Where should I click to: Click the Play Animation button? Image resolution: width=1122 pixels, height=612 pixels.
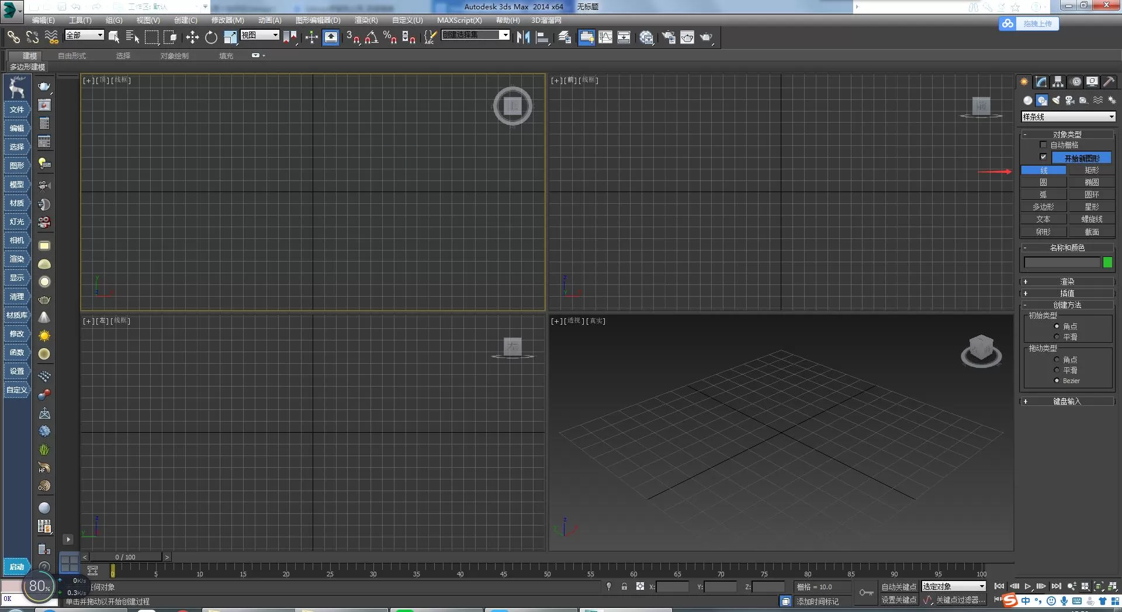1027,586
